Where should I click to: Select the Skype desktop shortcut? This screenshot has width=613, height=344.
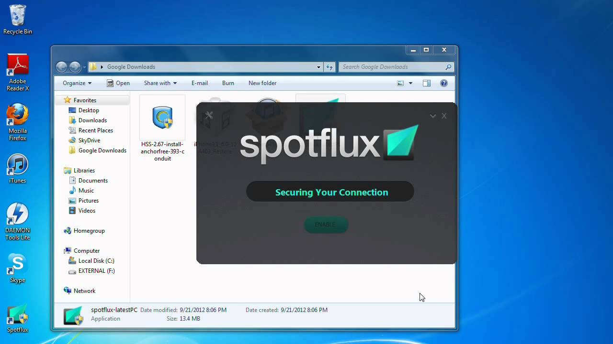click(x=18, y=268)
